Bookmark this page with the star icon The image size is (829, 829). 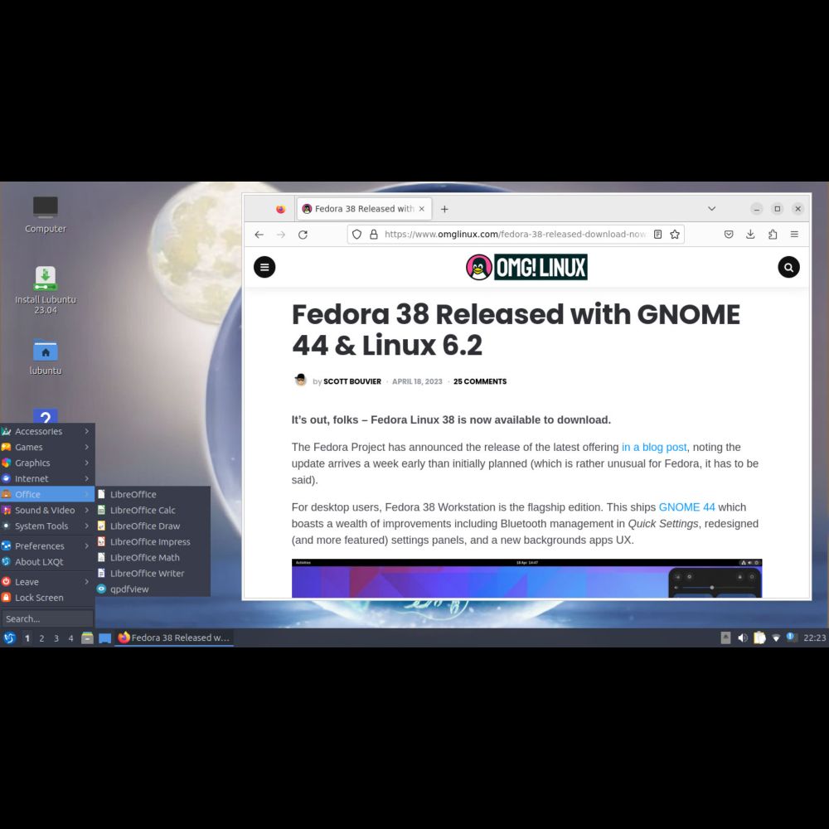(x=675, y=235)
